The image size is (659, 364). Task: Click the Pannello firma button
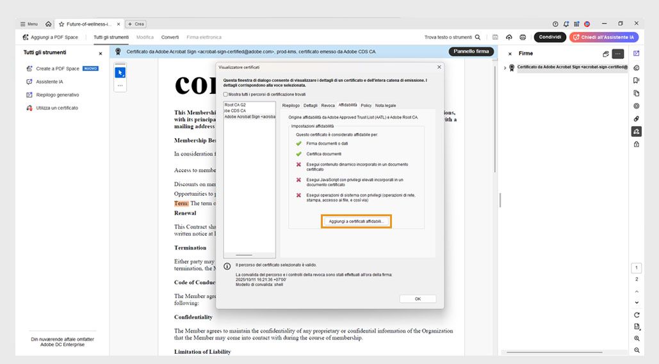pyautogui.click(x=471, y=51)
